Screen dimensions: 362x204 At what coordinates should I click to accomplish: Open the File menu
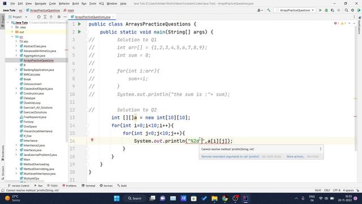(x=12, y=3)
